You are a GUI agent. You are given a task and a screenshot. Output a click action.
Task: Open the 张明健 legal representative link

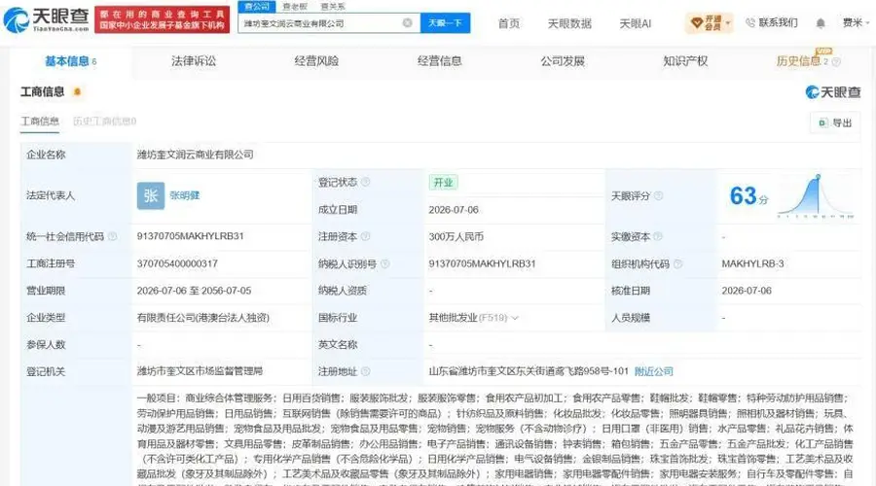[184, 195]
